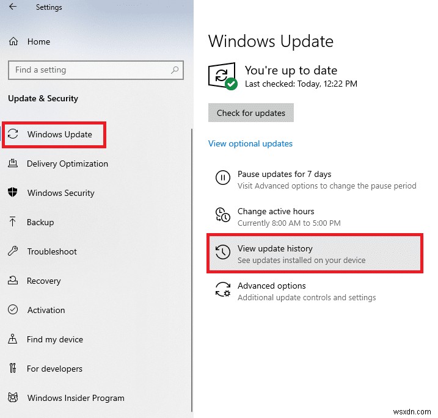The width and height of the screenshot is (438, 418).
Task: Open the Backup section
Action: click(x=40, y=222)
